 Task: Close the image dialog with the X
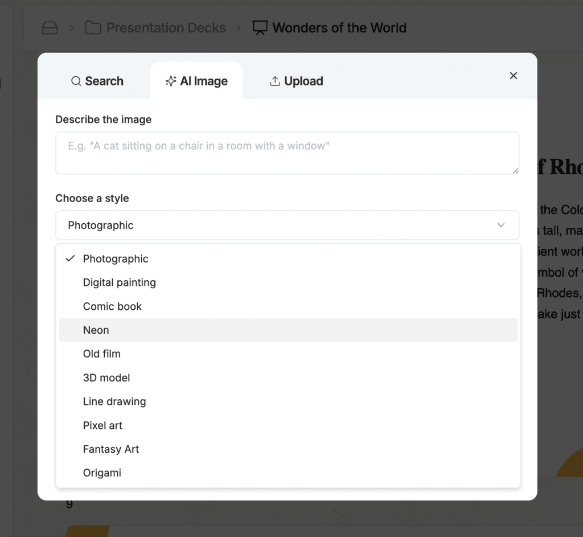click(x=514, y=76)
